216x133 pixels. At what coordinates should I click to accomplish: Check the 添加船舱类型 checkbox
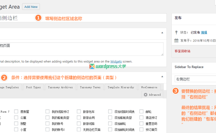110,118
